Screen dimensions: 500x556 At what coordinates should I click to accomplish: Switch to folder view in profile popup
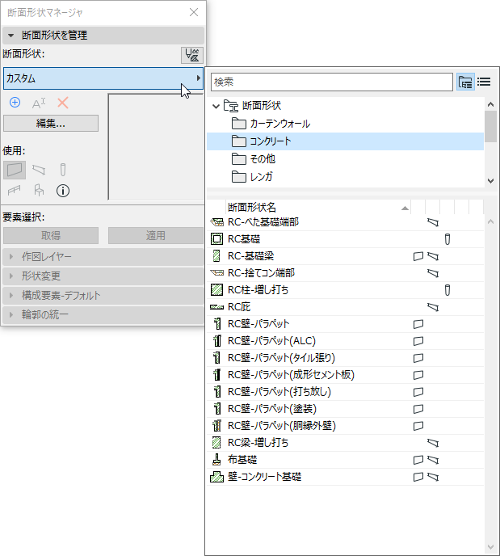pos(465,82)
